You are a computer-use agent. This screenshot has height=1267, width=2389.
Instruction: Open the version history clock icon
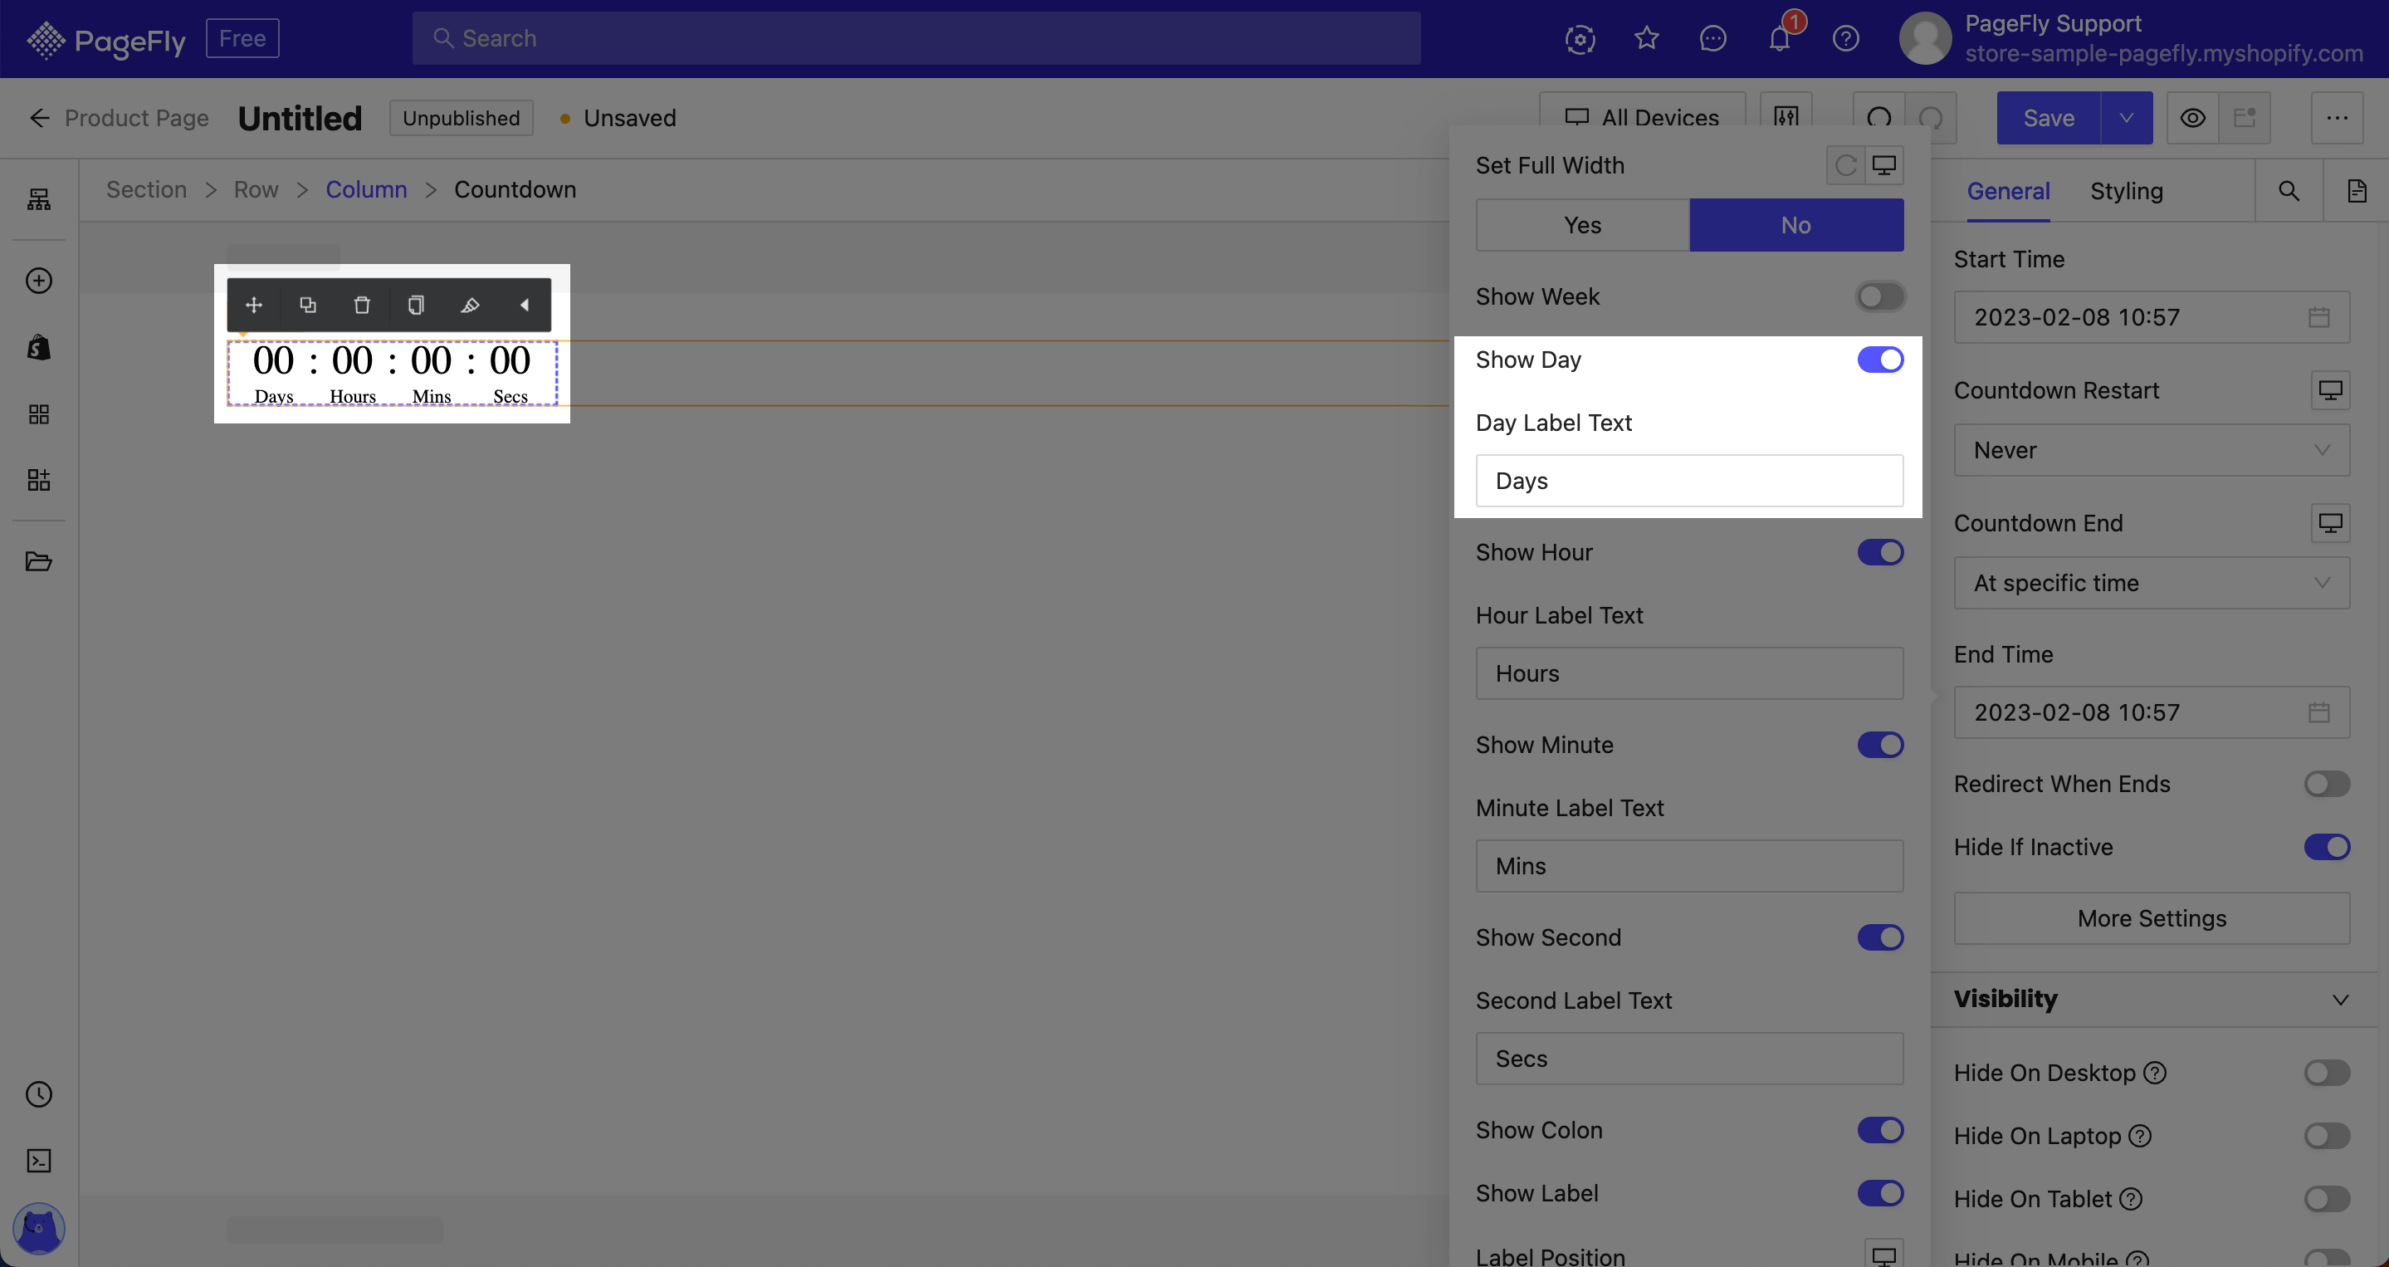pos(39,1094)
